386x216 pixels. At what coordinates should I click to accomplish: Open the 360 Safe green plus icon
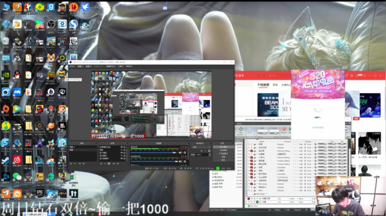(x=39, y=7)
